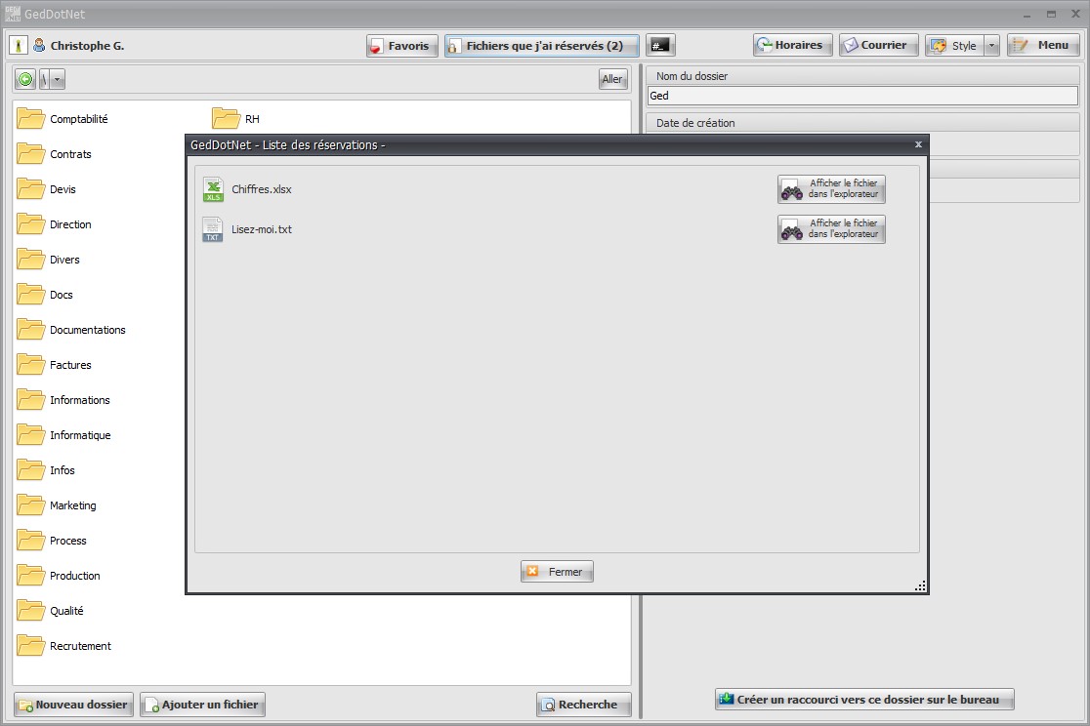1090x726 pixels.
Task: Show Lisez-moi.txt in explorer with binoculars button
Action: pos(831,229)
